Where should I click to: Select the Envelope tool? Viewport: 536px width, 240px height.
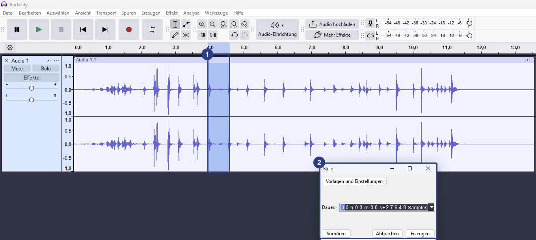(186, 24)
